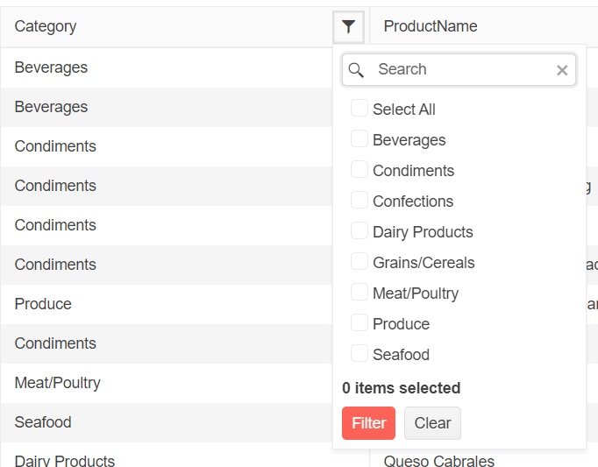Select the Produce row in grid

pos(44,304)
